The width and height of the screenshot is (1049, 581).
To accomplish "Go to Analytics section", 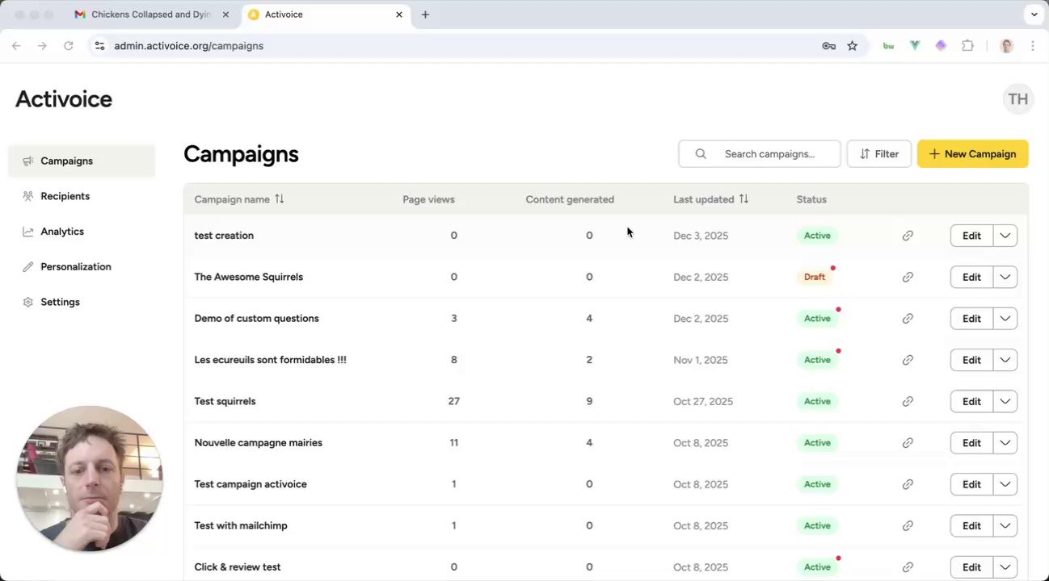I will pyautogui.click(x=62, y=232).
